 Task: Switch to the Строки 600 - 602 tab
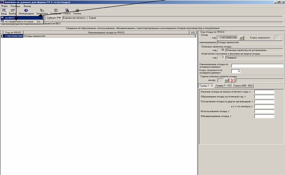point(243,86)
